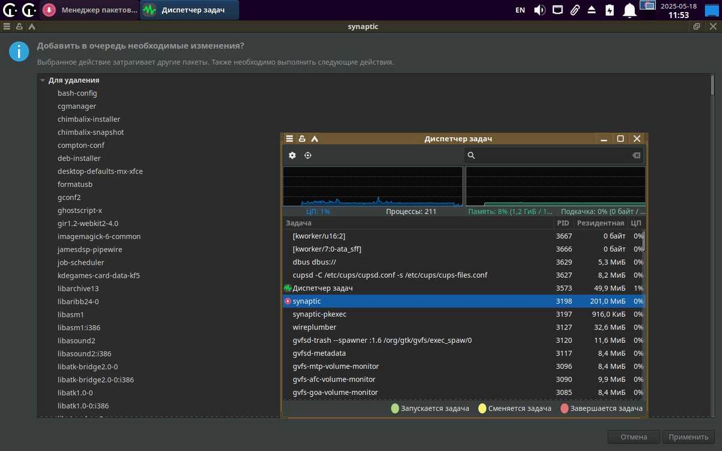Screen dimensions: 722x451
Task: Switch to Диспетчер задач taskbar entry
Action: [x=190, y=10]
